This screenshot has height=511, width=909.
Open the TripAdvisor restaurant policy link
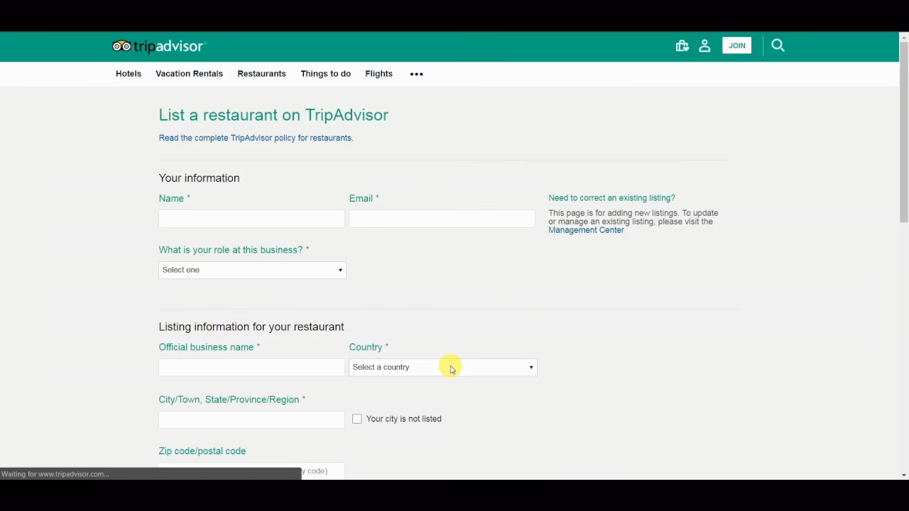tap(256, 138)
